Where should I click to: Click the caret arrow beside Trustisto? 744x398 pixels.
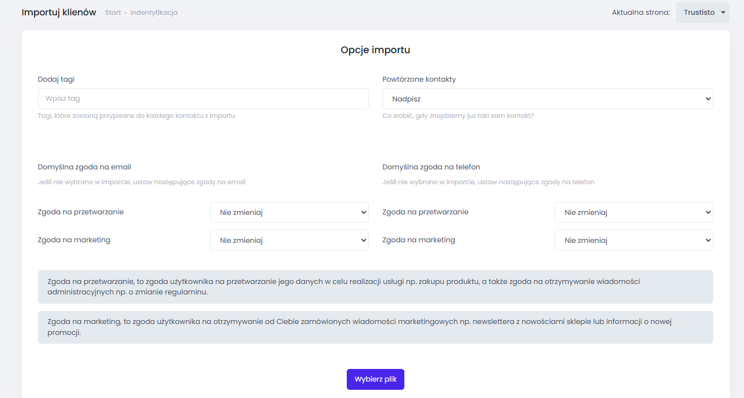pos(723,13)
